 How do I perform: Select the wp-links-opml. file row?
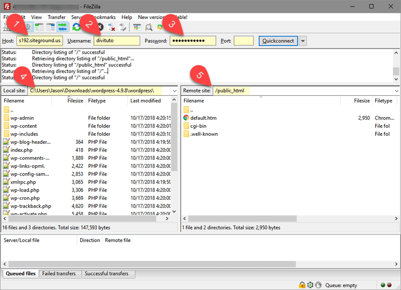[87, 166]
